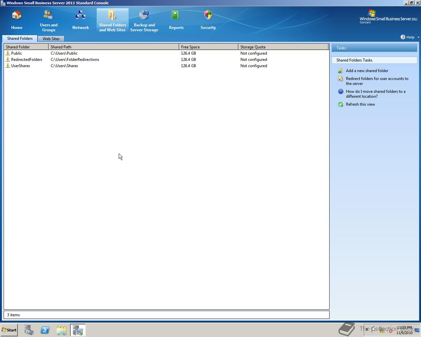This screenshot has width=421, height=337.
Task: Restore down the console window
Action: click(x=411, y=3)
